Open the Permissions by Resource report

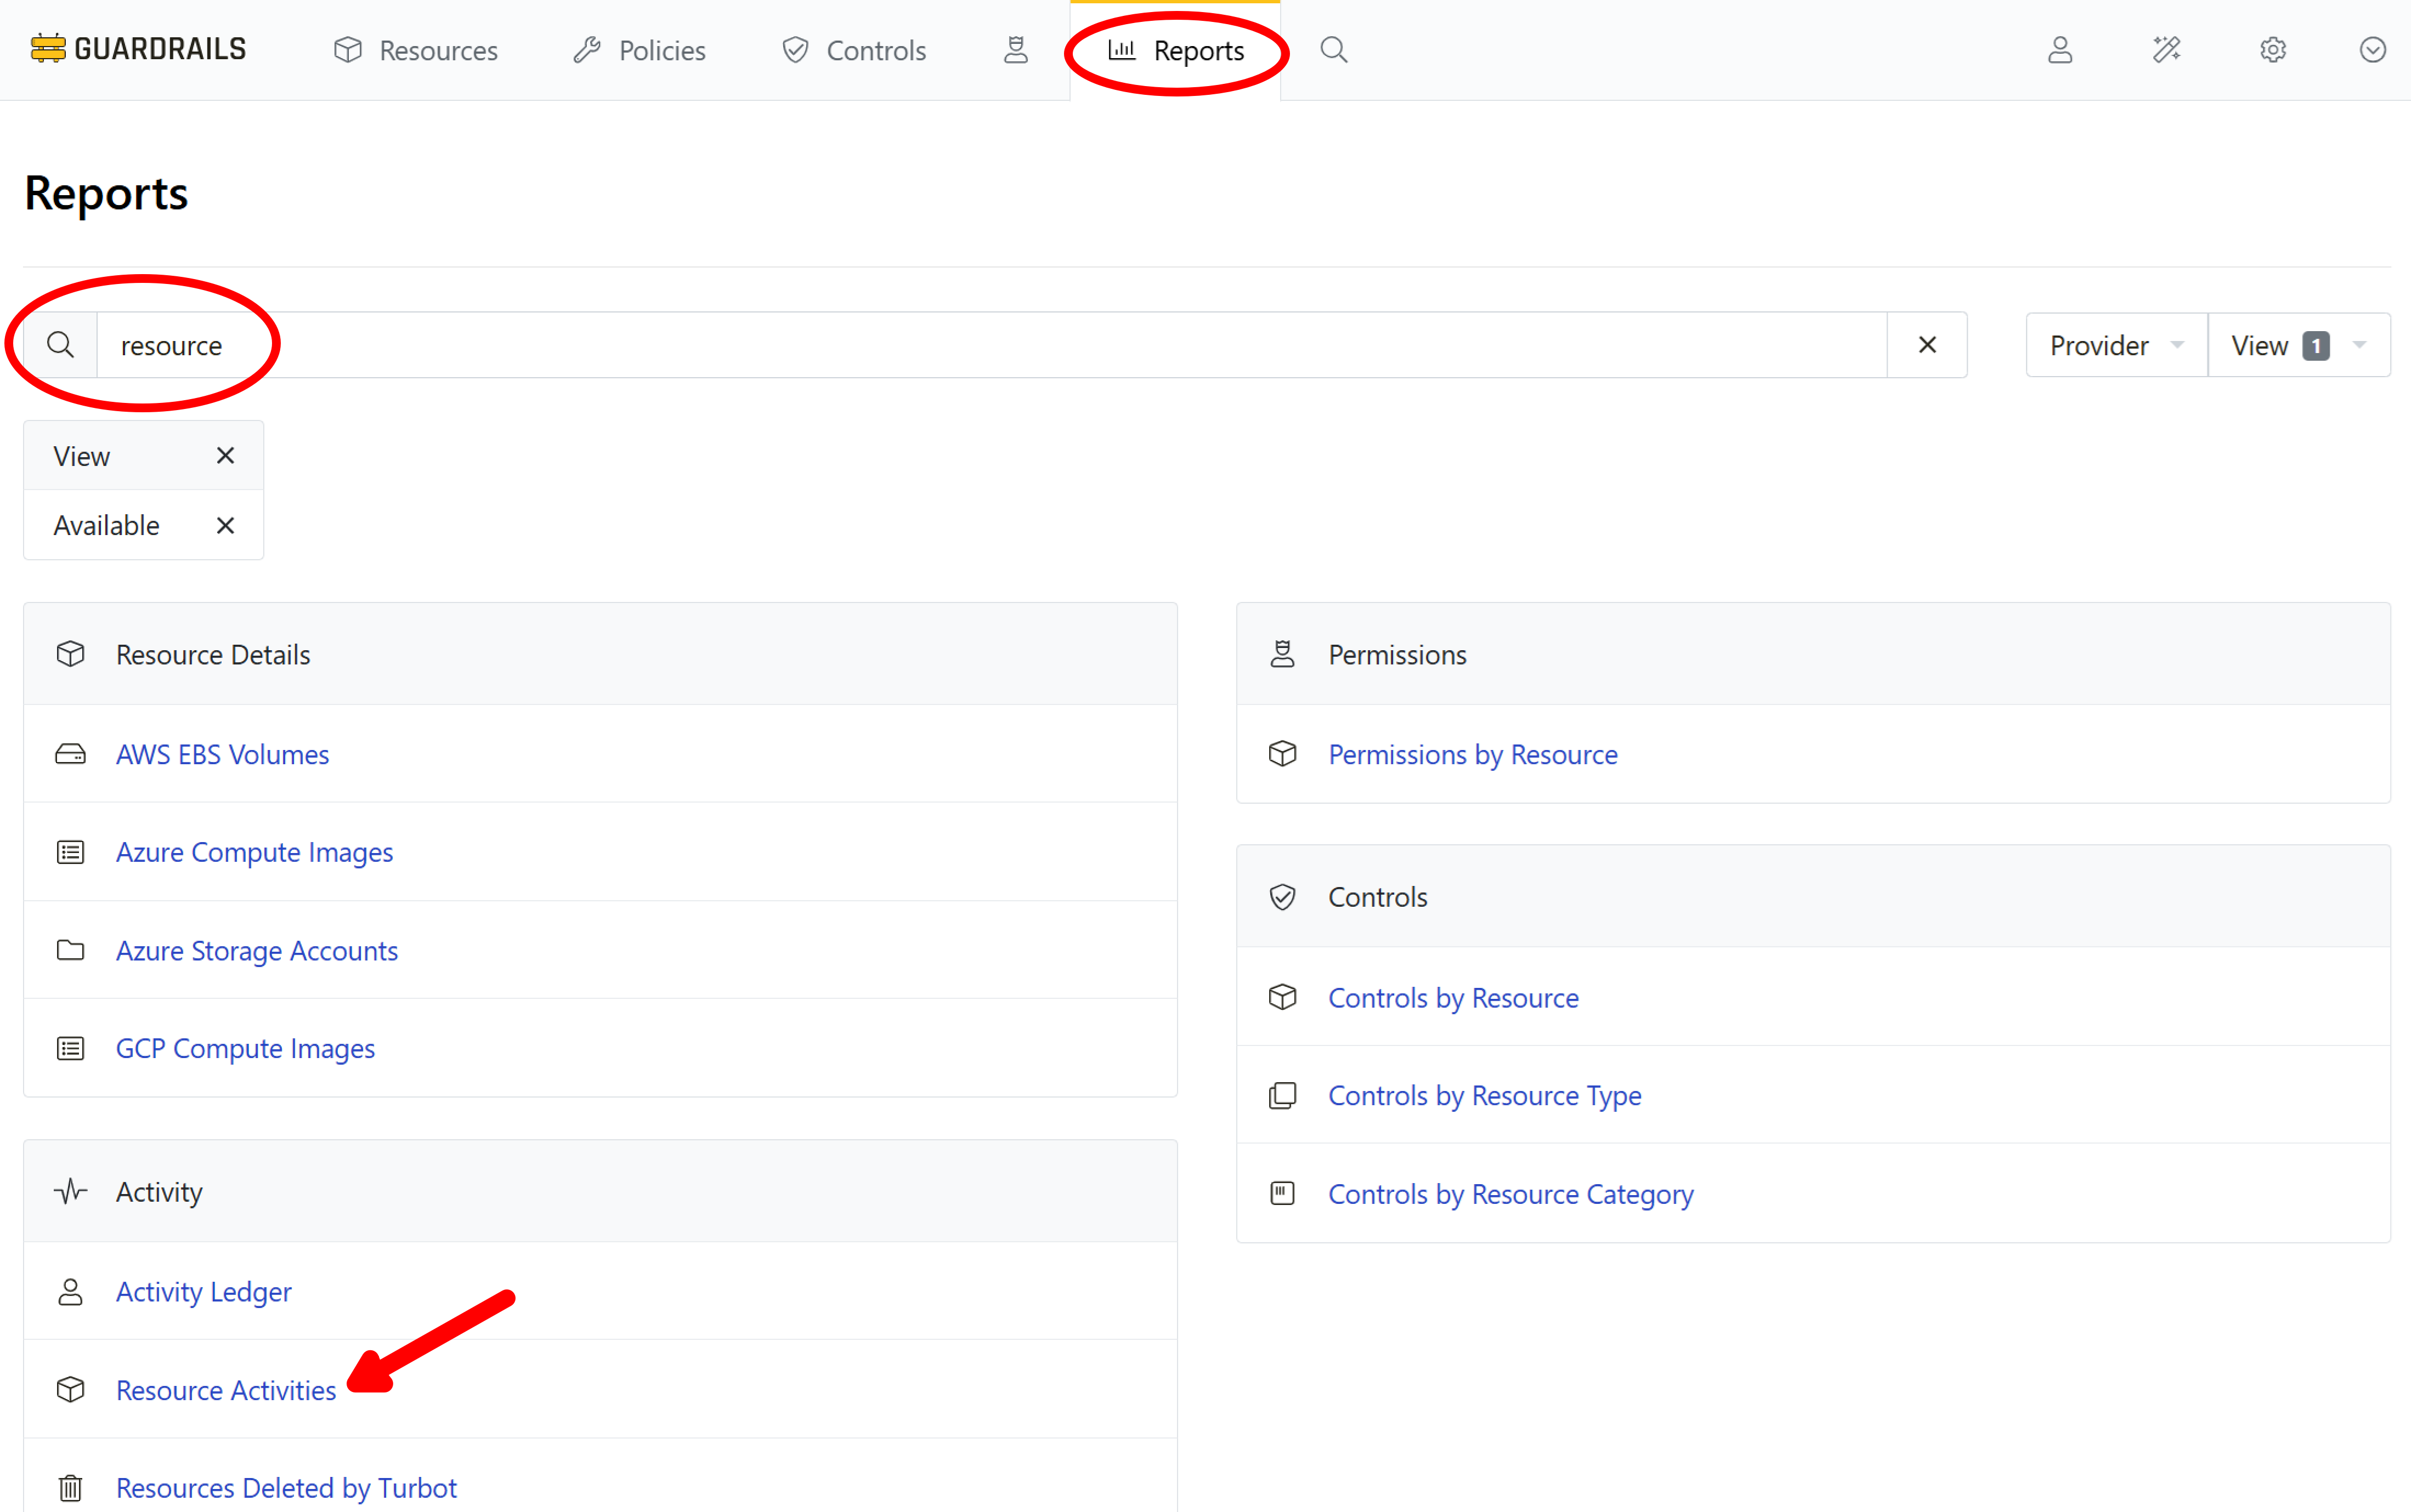tap(1473, 754)
